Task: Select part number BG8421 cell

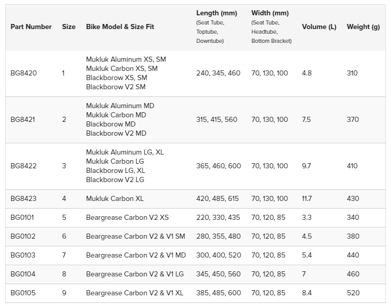Action: [23, 120]
